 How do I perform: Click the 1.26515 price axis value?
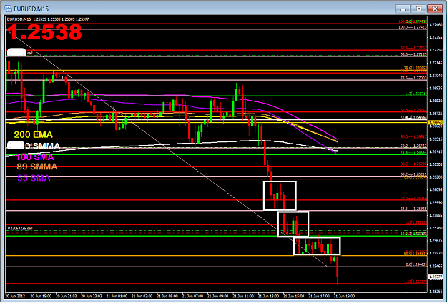click(436, 139)
